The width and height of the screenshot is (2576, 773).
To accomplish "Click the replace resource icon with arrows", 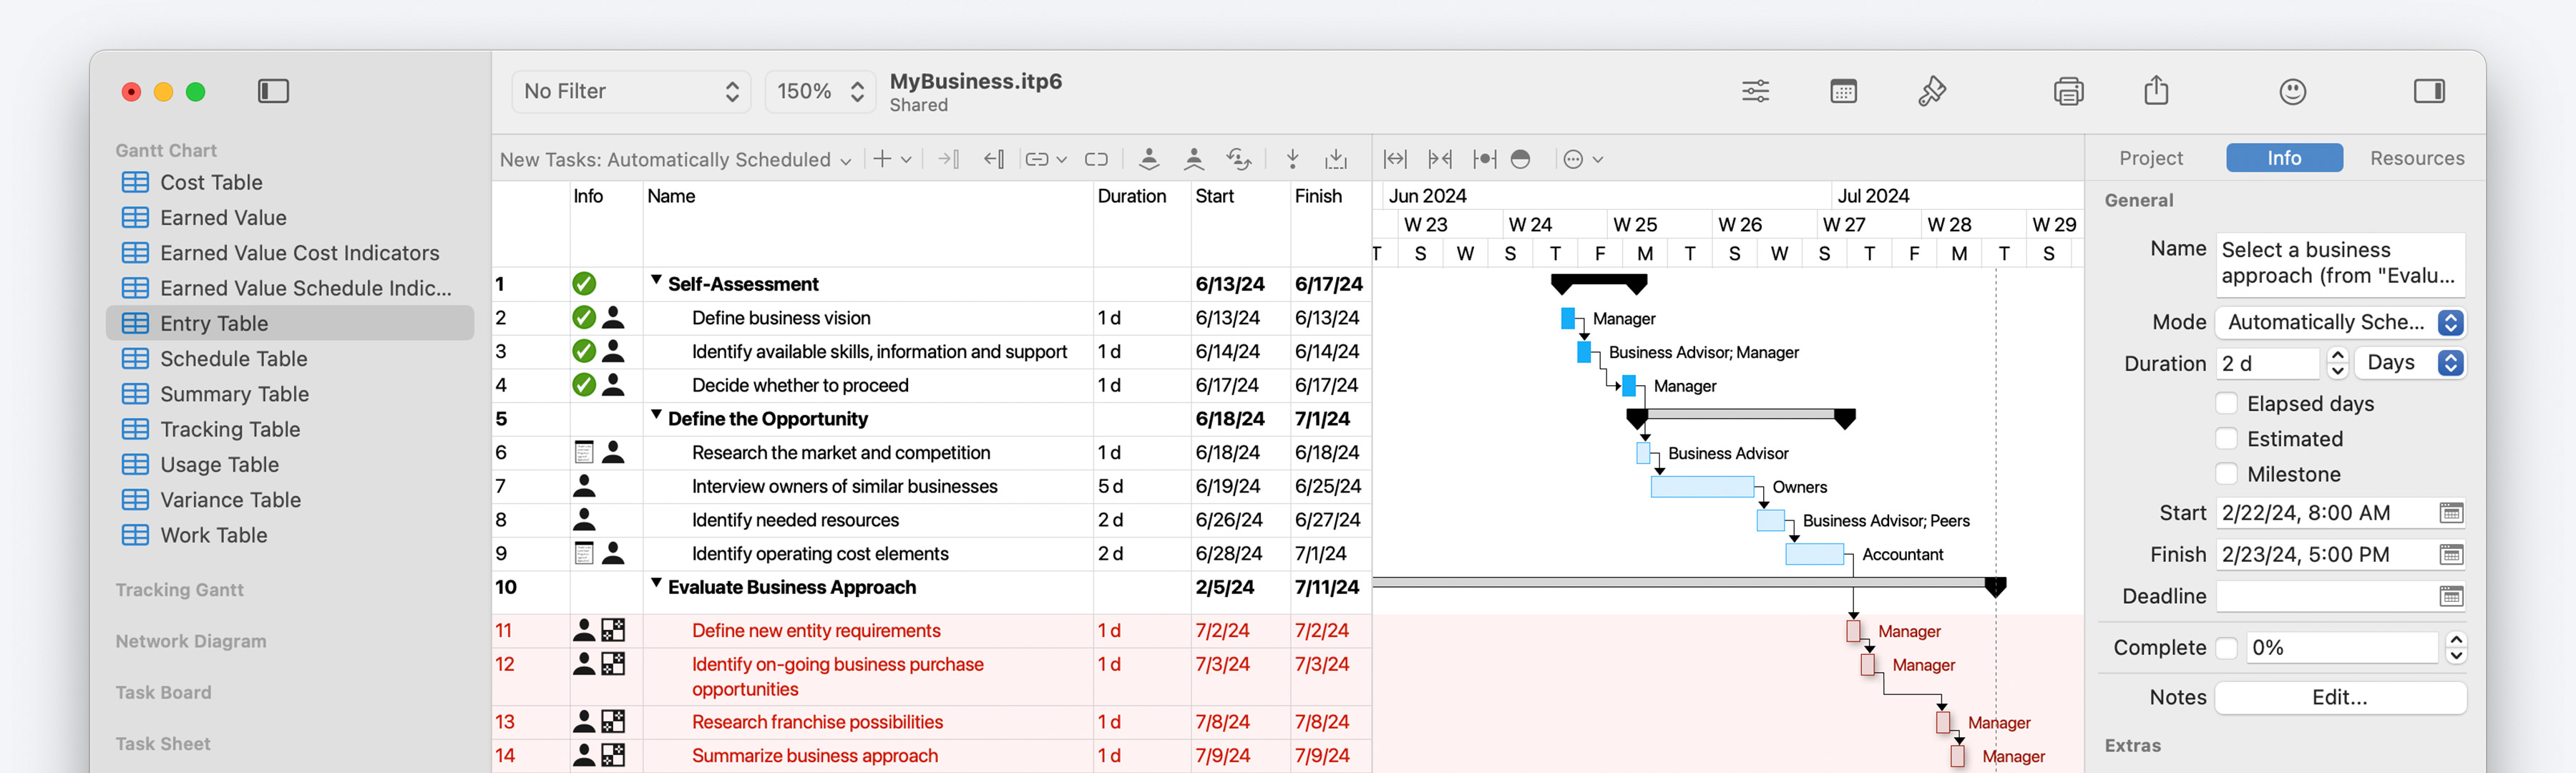I will click(1238, 159).
